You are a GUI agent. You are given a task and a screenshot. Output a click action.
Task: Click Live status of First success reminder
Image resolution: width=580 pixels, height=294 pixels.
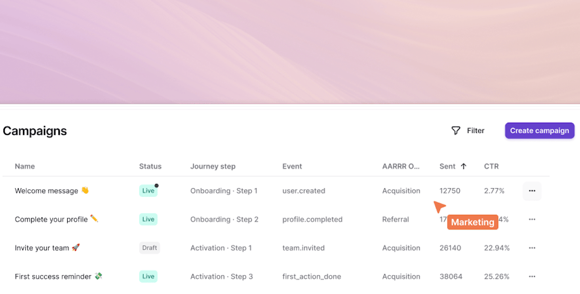(148, 277)
